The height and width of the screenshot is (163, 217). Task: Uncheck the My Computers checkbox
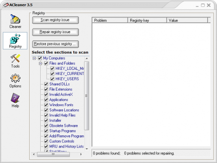point(40,58)
